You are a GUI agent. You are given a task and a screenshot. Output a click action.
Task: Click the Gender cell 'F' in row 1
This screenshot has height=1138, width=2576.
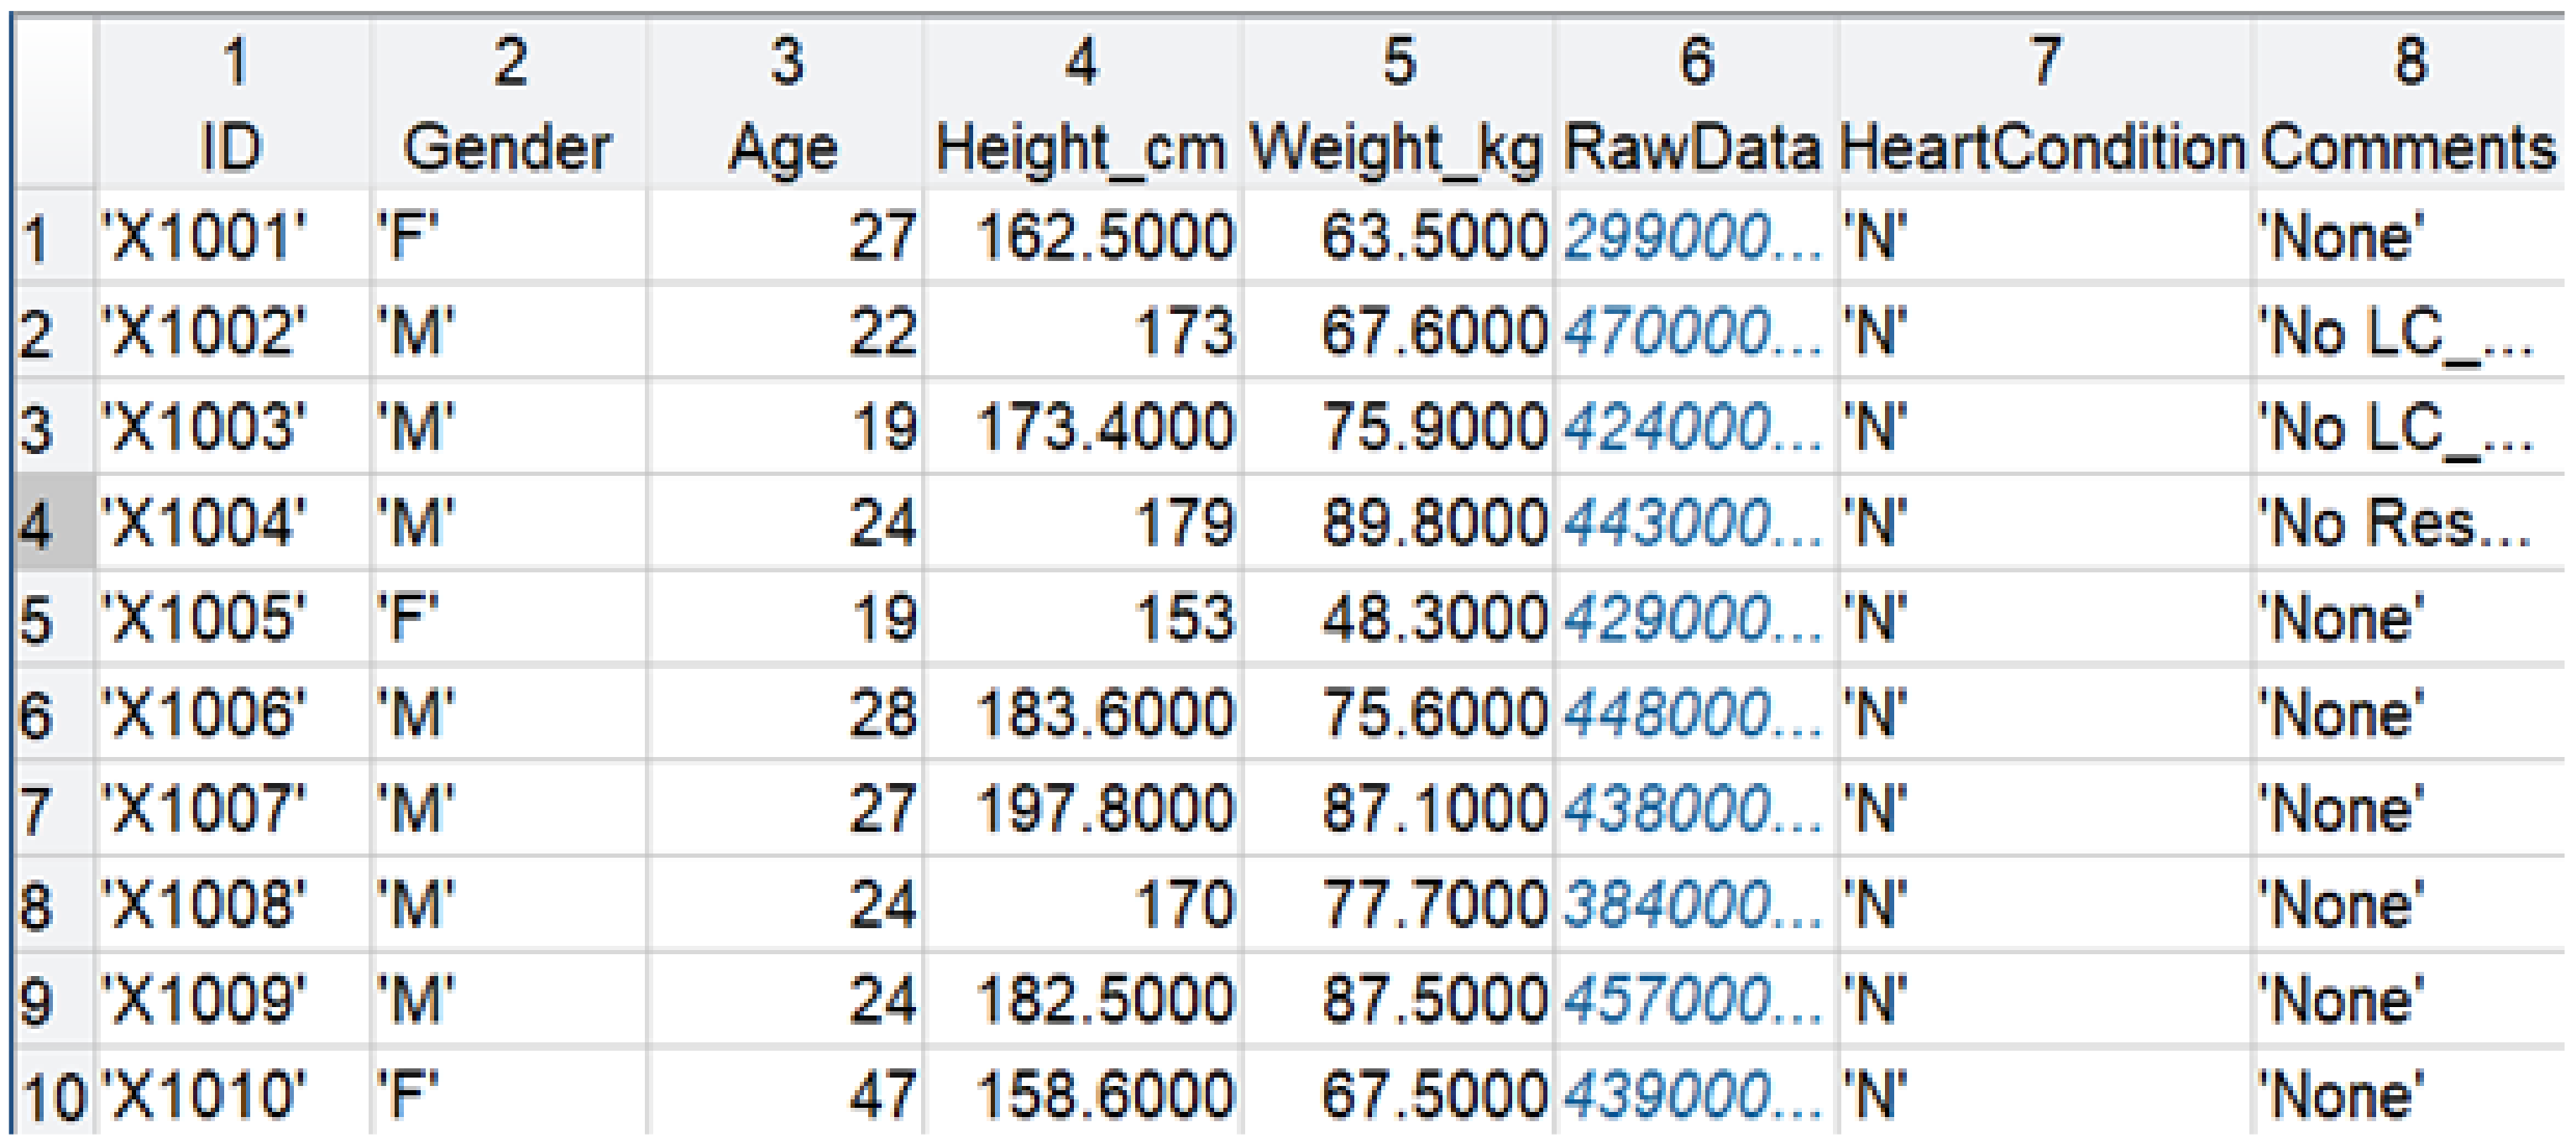(409, 238)
